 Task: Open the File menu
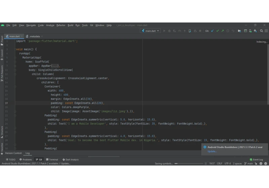pyautogui.click(x=8, y=25)
